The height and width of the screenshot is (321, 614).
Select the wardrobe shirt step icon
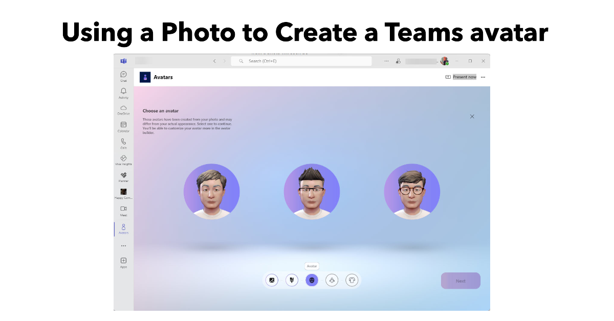[x=352, y=280]
